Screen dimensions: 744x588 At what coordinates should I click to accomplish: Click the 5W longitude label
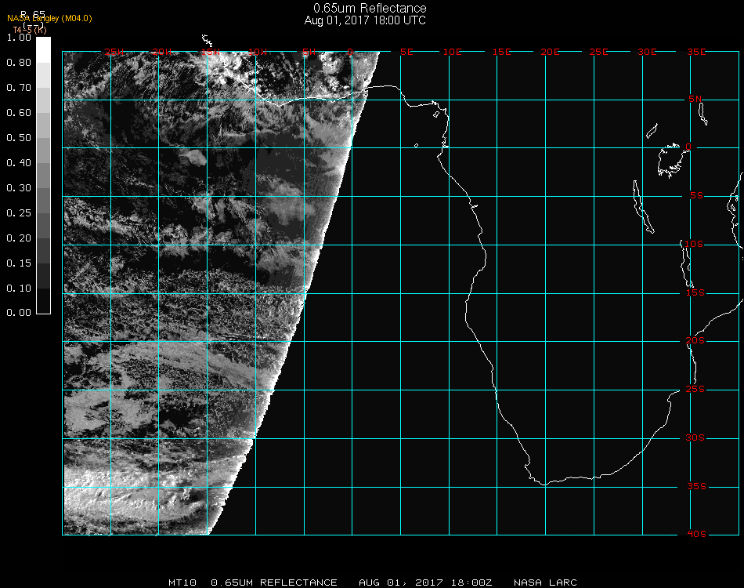pyautogui.click(x=309, y=52)
